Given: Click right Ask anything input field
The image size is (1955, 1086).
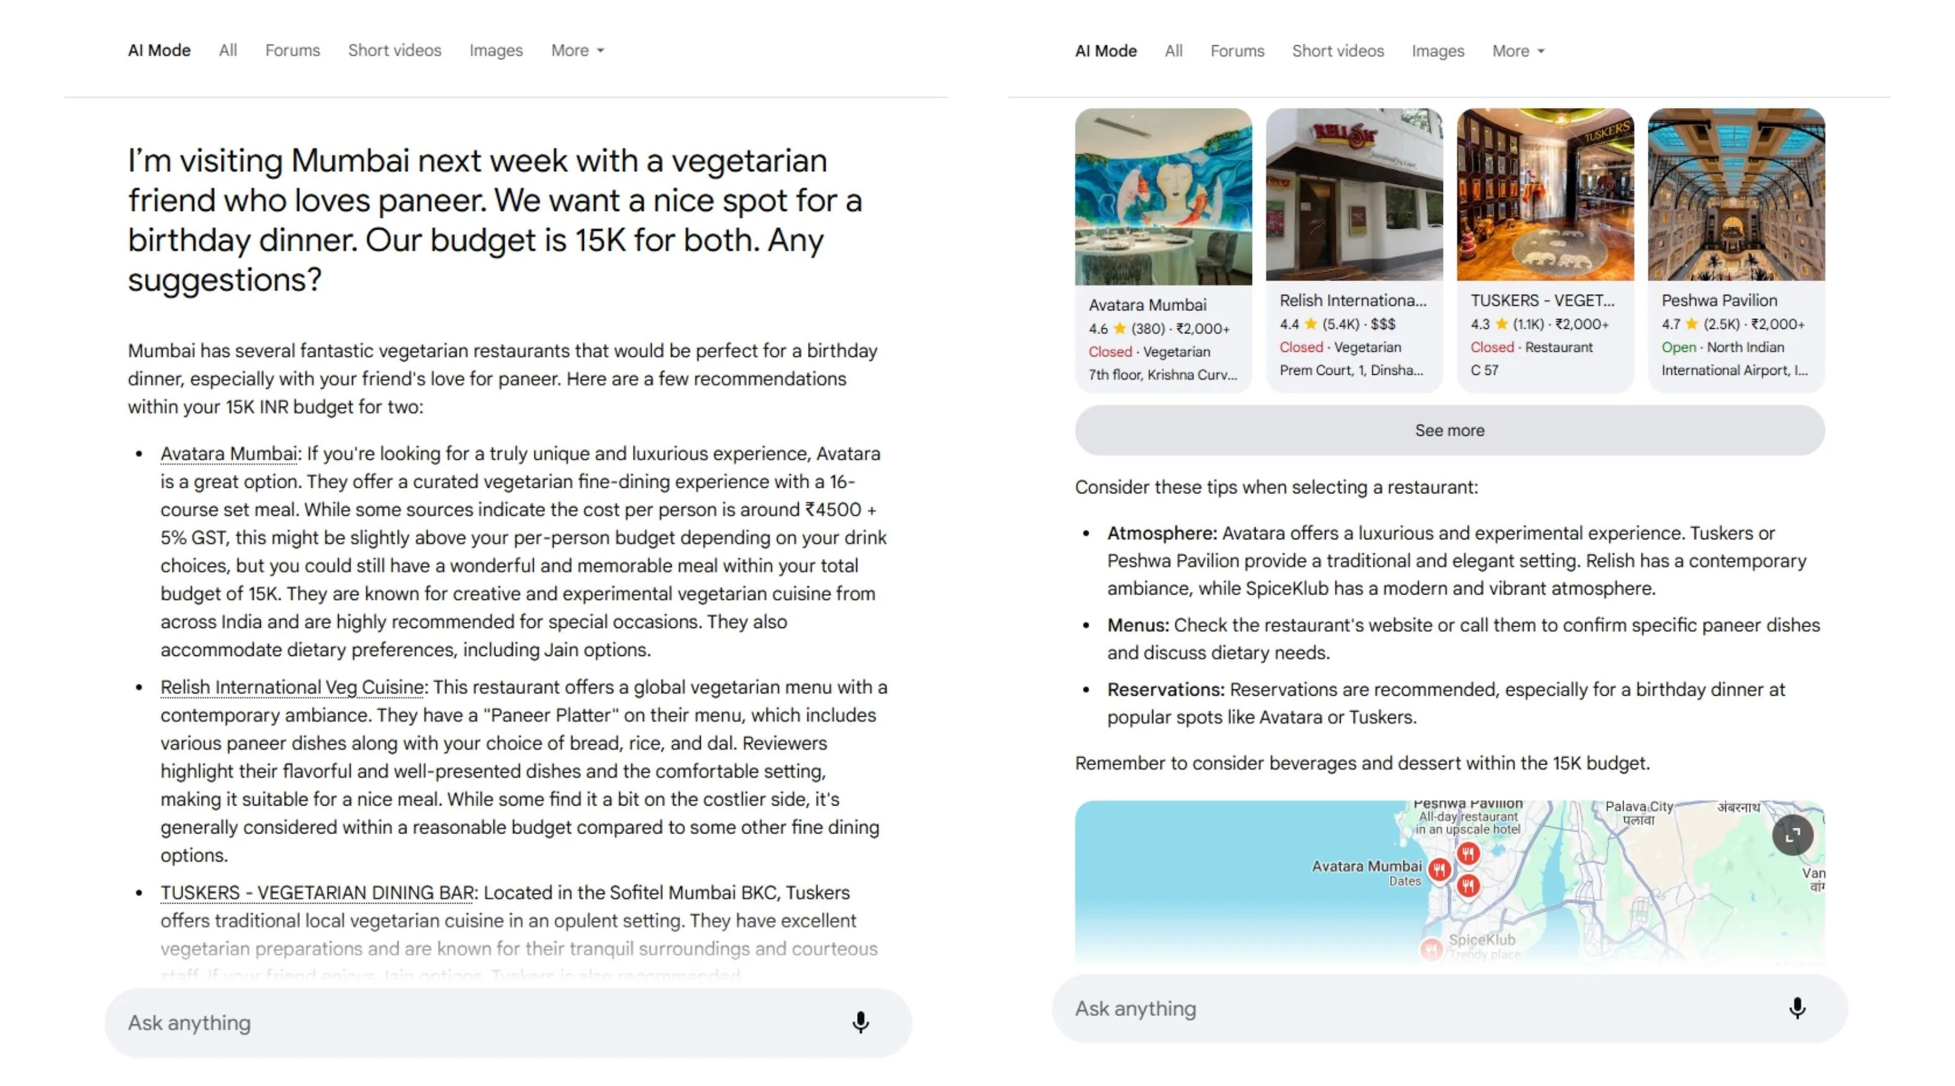Looking at the screenshot, I should coord(1450,1008).
